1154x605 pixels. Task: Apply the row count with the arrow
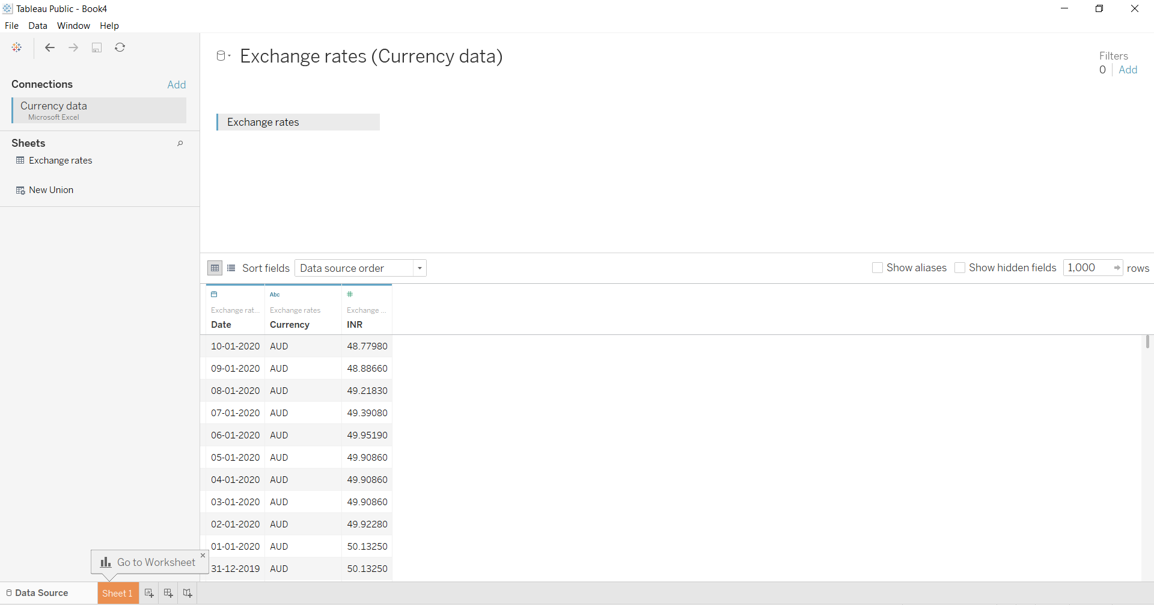click(1117, 268)
